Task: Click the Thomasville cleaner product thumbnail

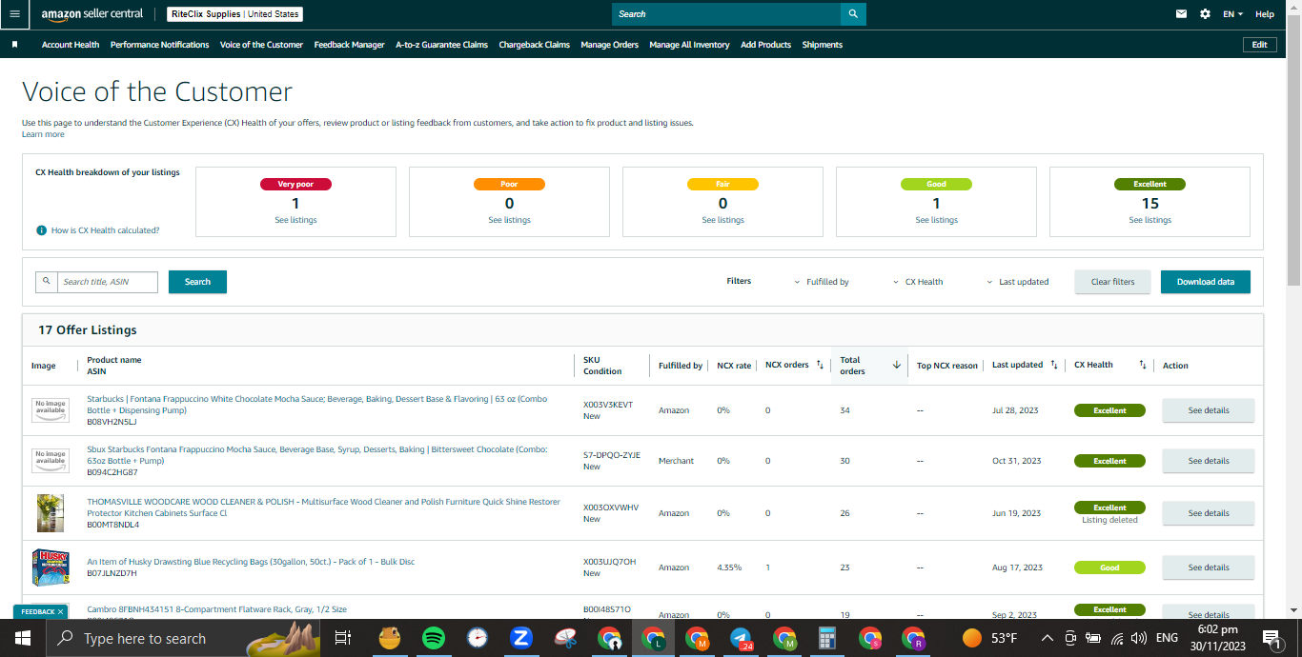Action: pos(51,513)
